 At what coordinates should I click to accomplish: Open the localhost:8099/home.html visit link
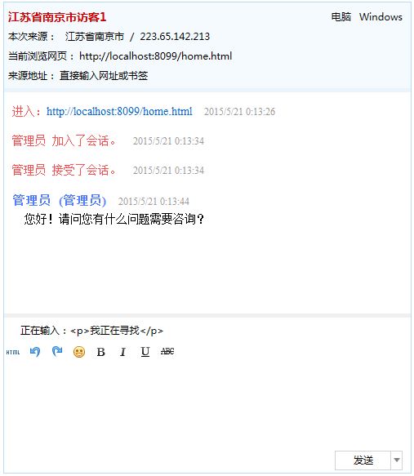[119, 111]
